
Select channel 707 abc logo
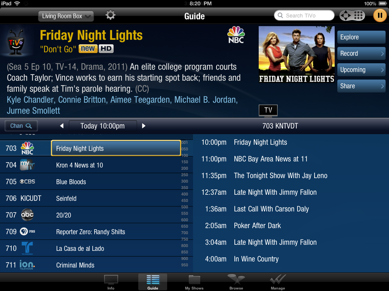coord(27,215)
